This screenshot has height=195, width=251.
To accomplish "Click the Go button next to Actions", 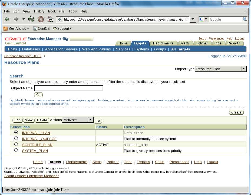I will click(98, 121).
